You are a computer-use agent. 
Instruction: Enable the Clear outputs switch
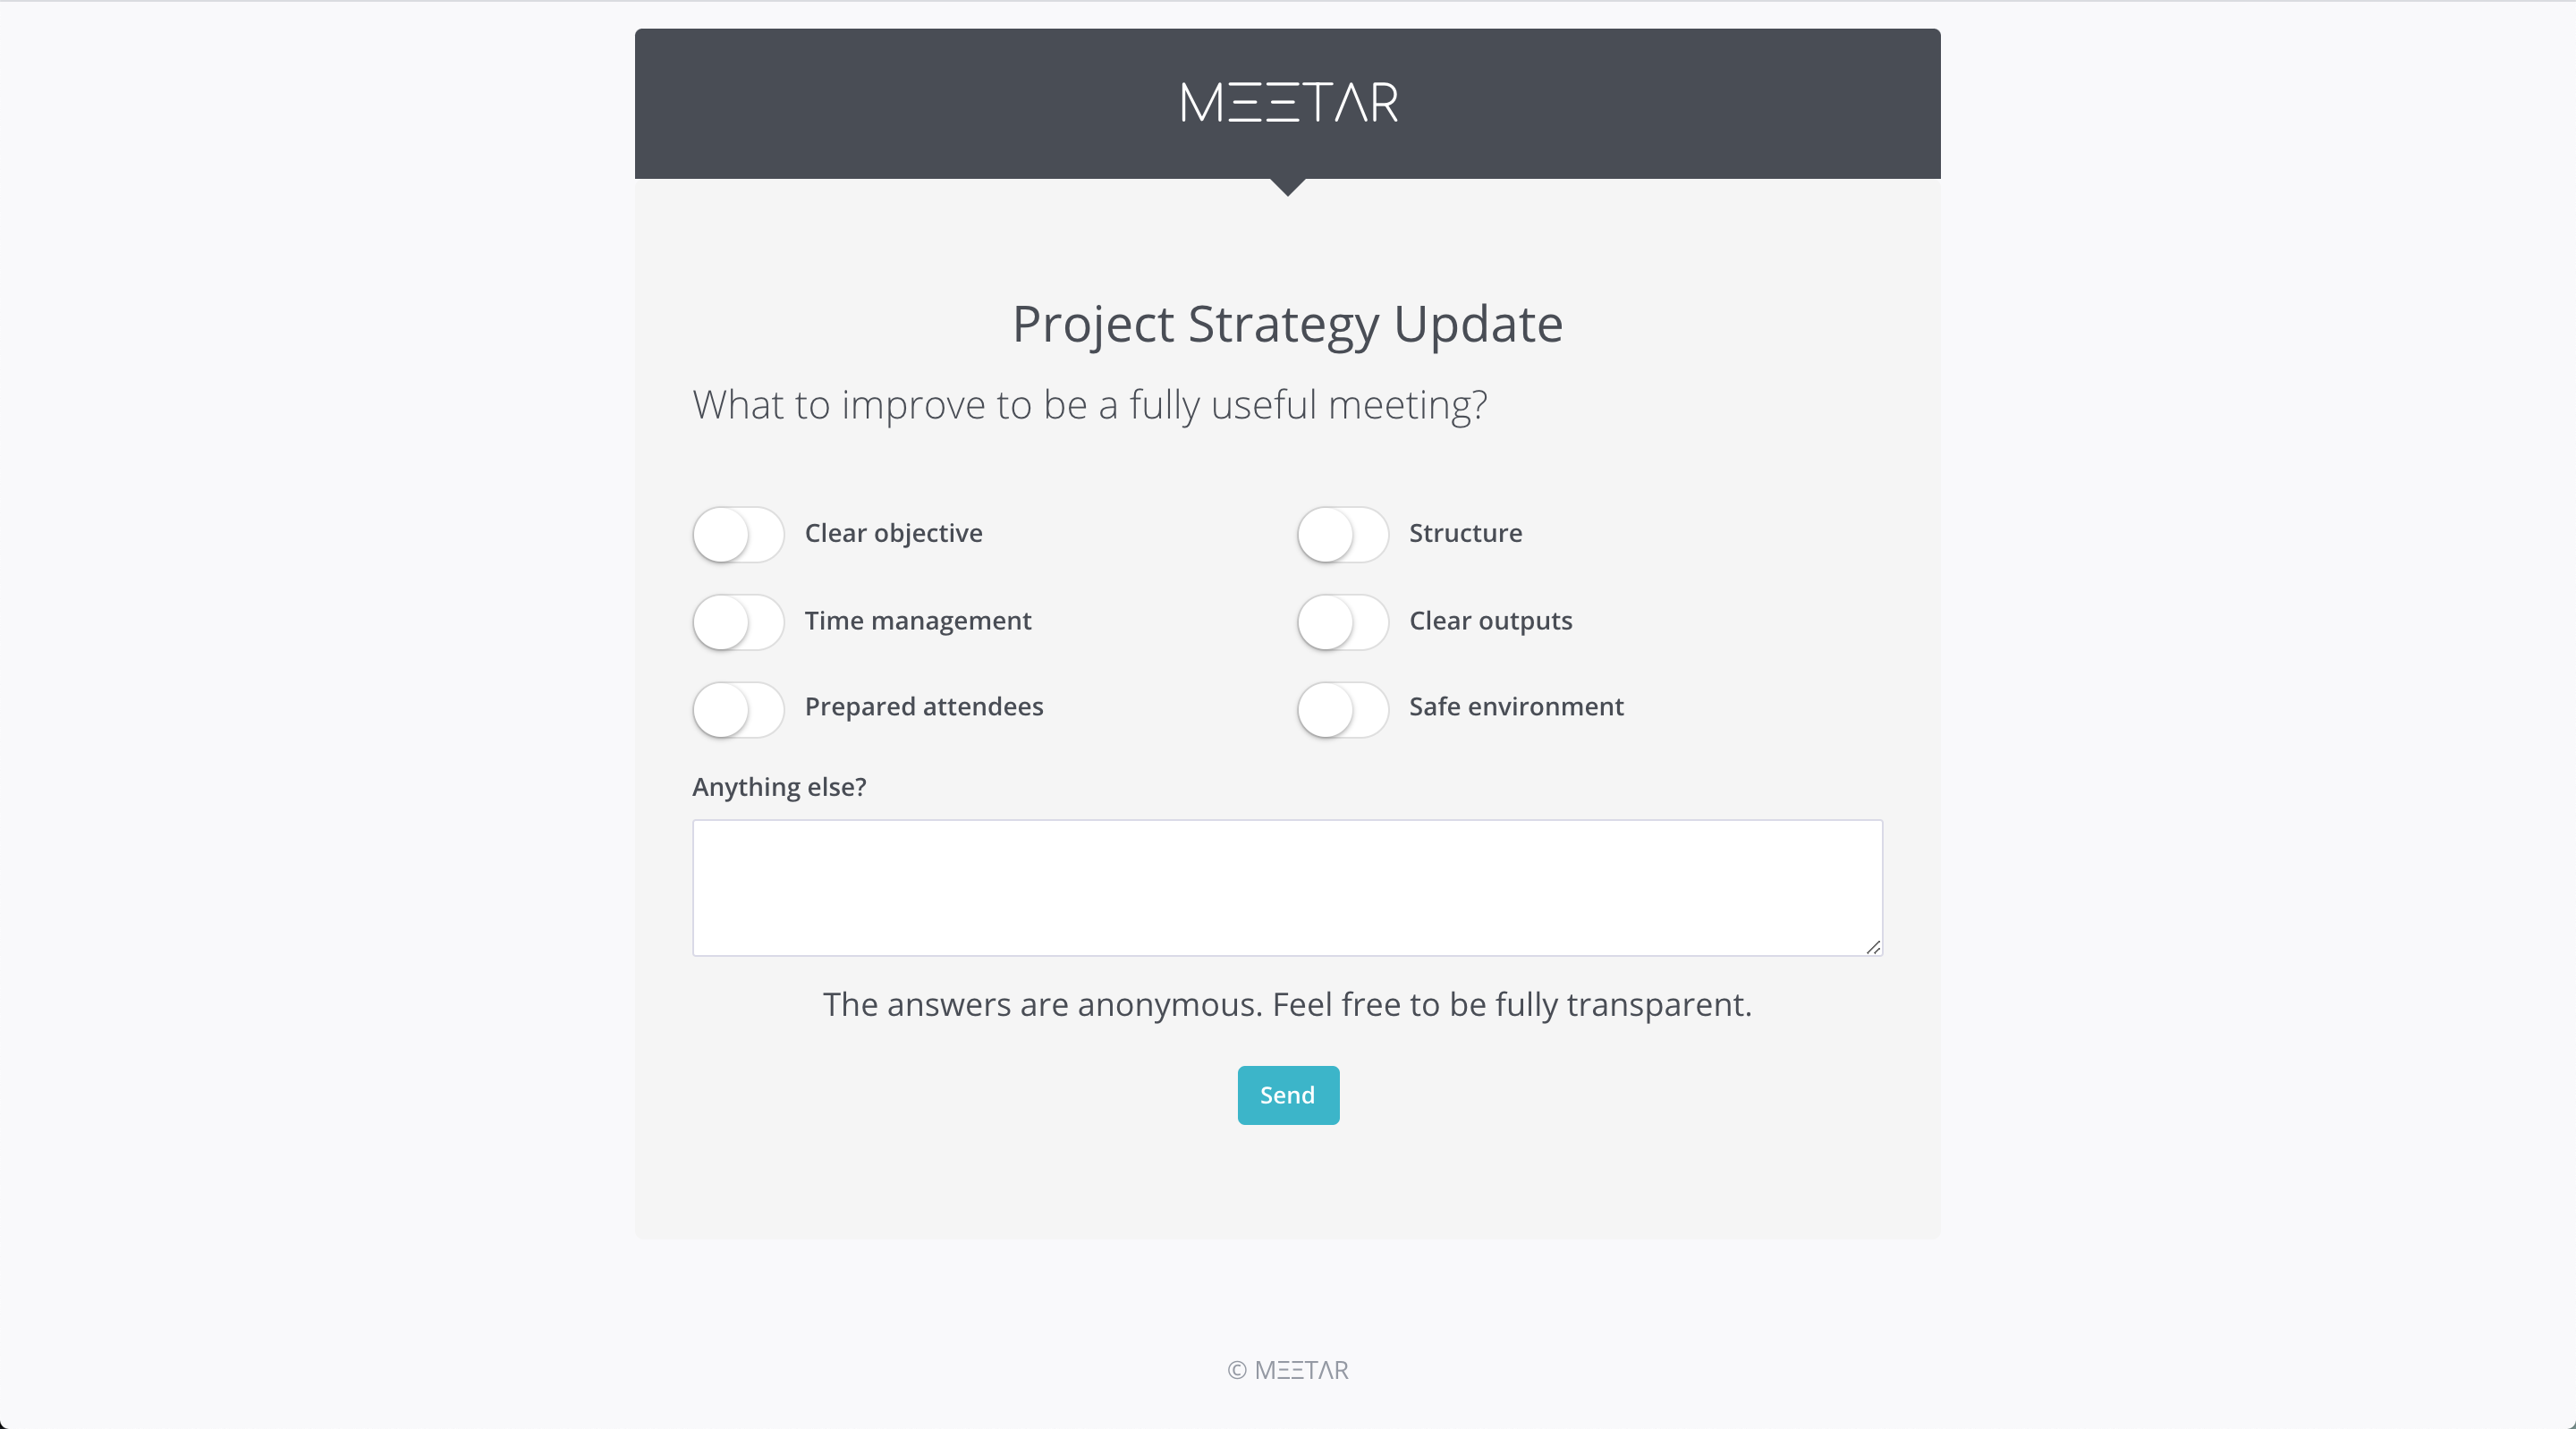[x=1342, y=621]
